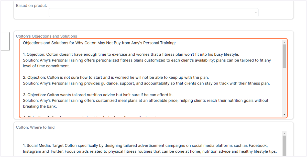
Task: Click the 'customized meal plans at an affordable price' line
Action: point(146,101)
